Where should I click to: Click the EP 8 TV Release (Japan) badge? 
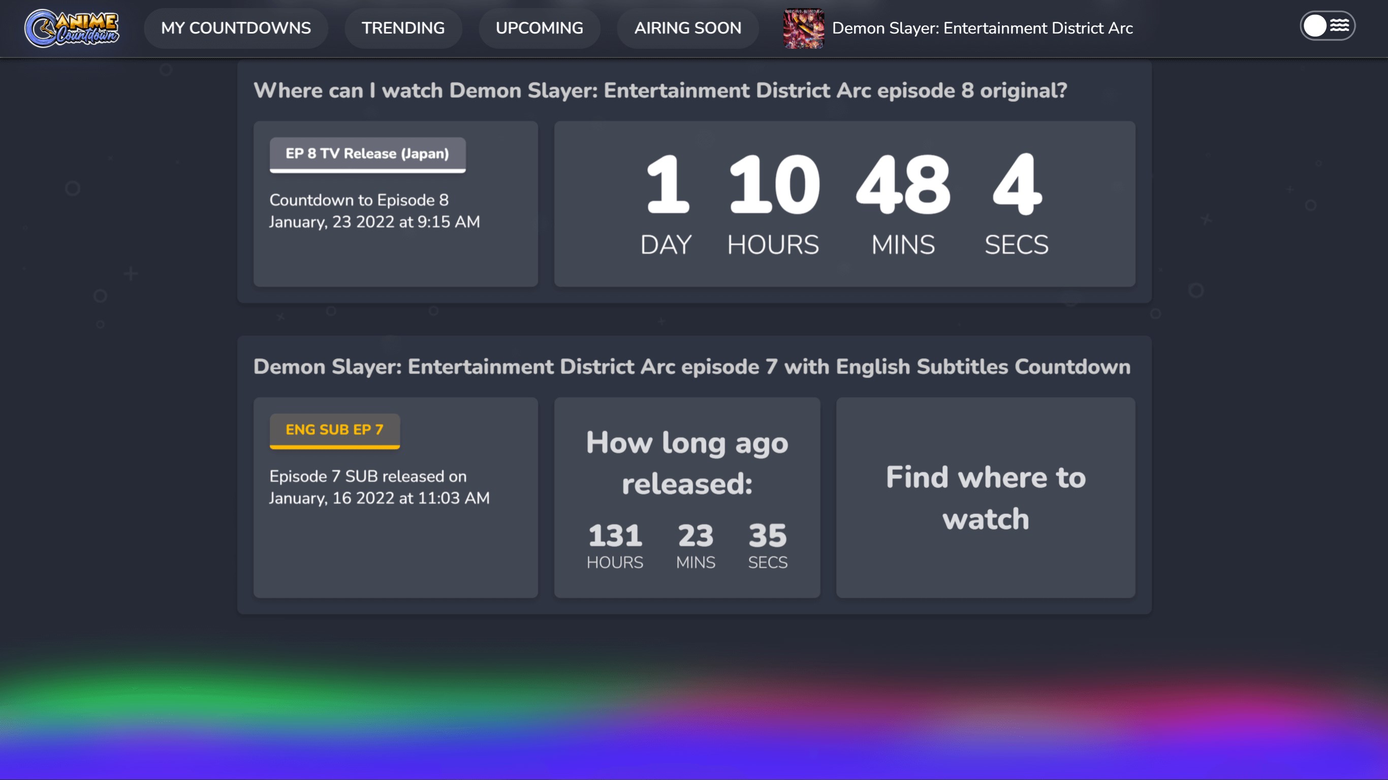(x=367, y=154)
